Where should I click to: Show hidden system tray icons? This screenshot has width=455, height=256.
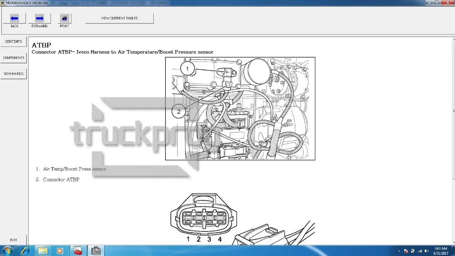[399, 251]
